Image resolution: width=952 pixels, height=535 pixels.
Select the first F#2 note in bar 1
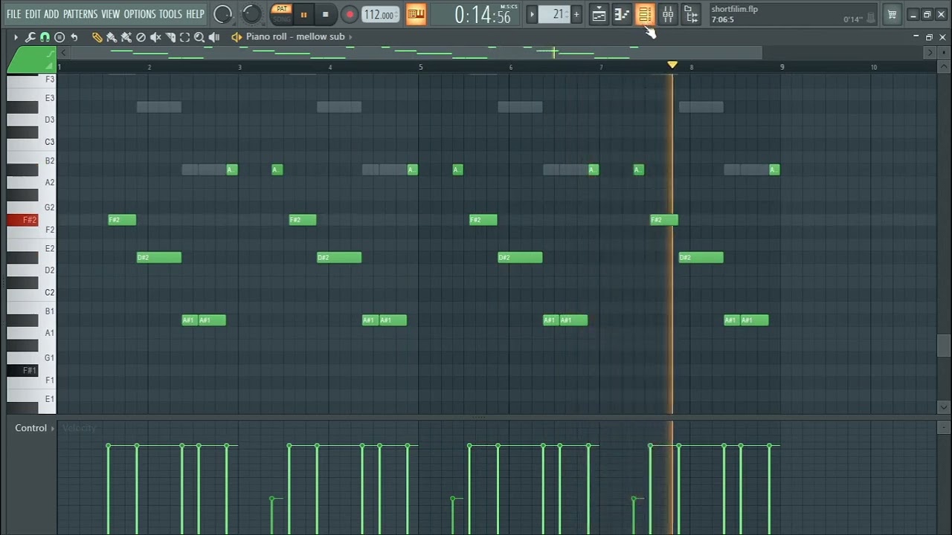point(122,220)
